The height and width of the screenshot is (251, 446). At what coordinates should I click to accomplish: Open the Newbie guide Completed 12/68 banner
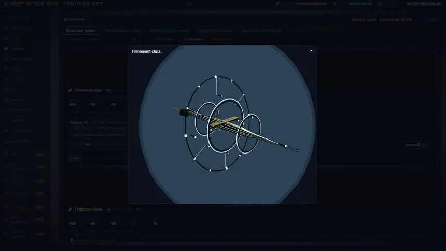click(381, 19)
